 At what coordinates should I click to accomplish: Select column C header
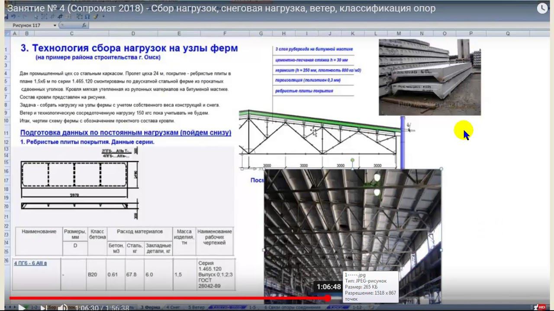[71, 33]
